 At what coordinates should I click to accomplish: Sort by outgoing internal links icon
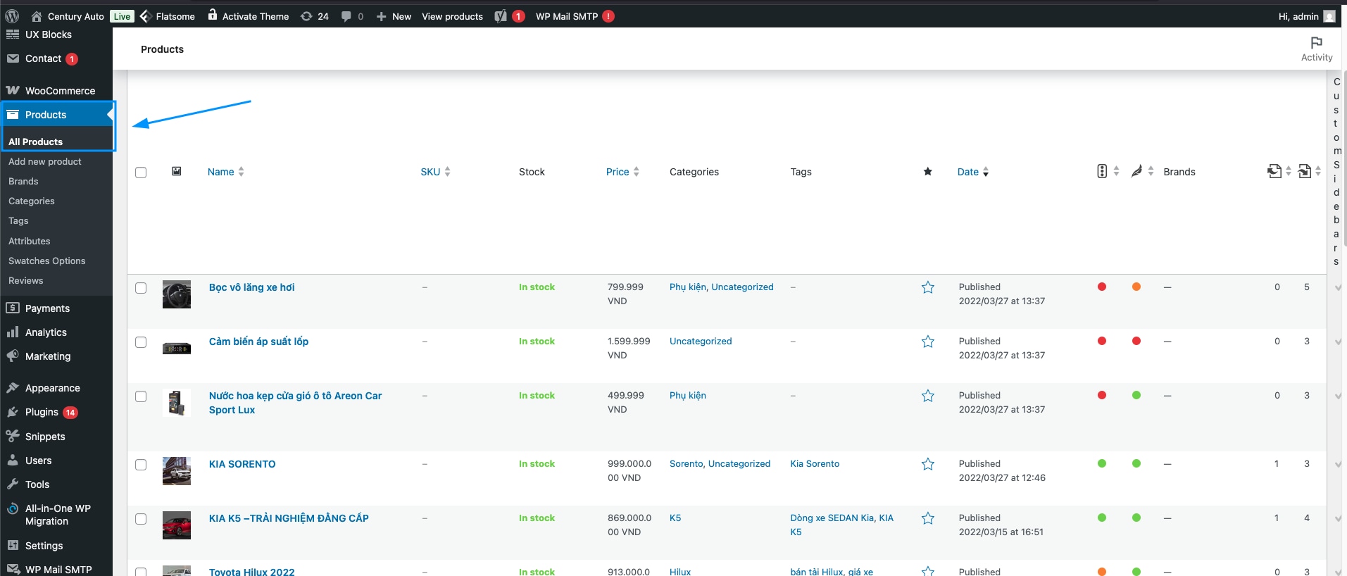tap(1274, 171)
